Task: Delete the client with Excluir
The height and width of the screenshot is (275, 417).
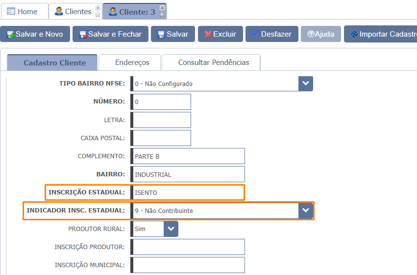Action: pyautogui.click(x=220, y=34)
